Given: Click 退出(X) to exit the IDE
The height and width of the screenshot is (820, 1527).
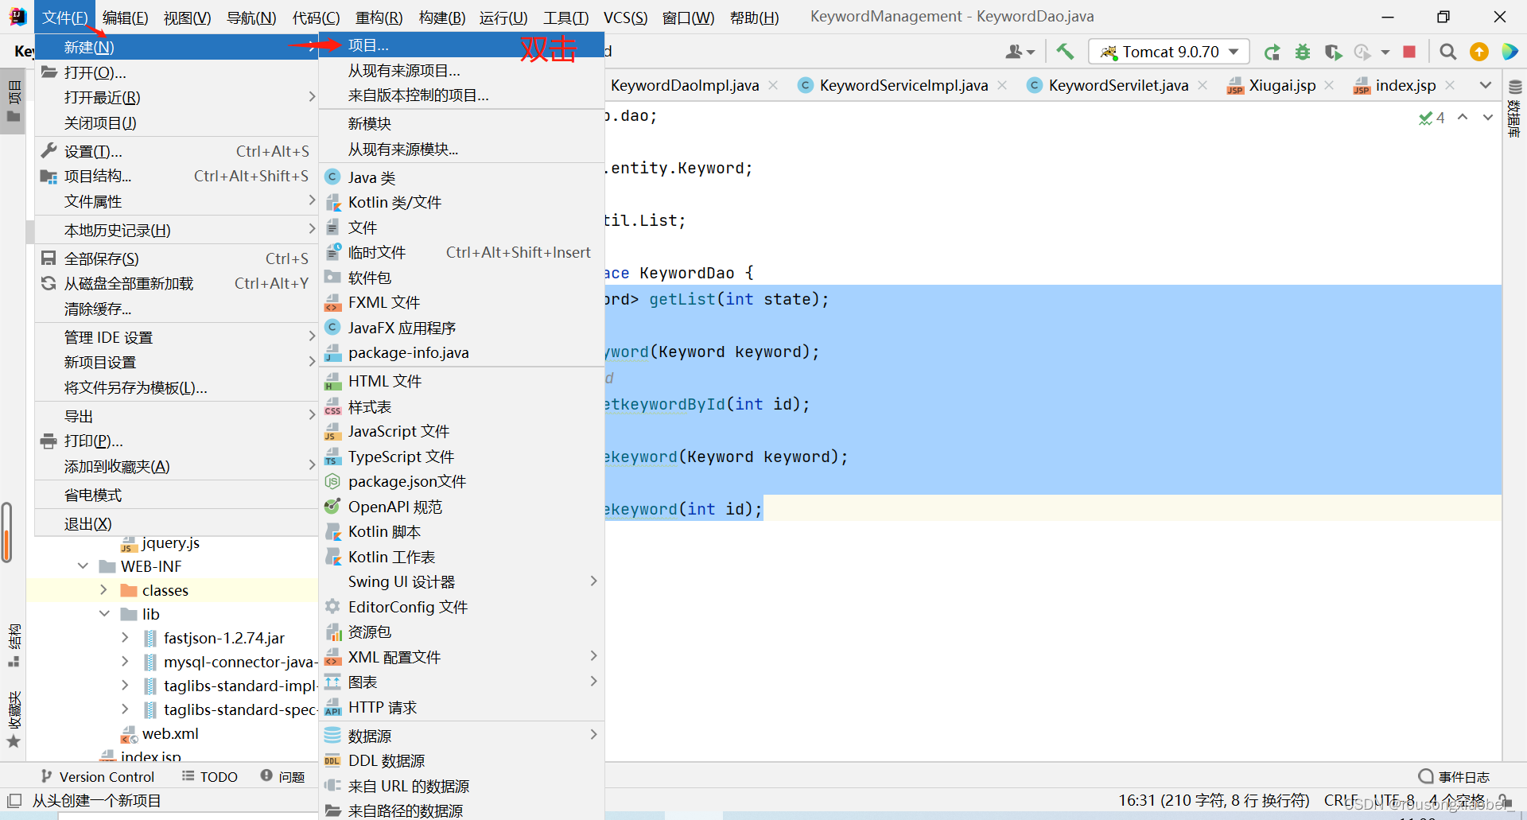Looking at the screenshot, I should [177, 523].
